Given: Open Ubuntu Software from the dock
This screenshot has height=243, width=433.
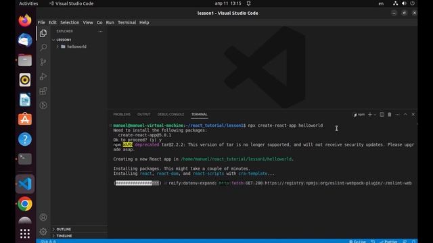Looking at the screenshot, I should pos(25,119).
